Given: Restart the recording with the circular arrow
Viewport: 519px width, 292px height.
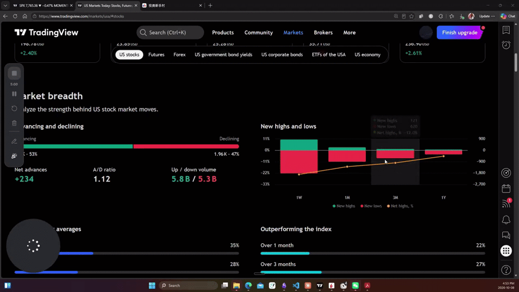Looking at the screenshot, I should [14, 108].
